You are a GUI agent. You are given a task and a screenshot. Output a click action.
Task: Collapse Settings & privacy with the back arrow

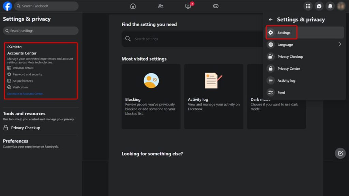point(271,19)
